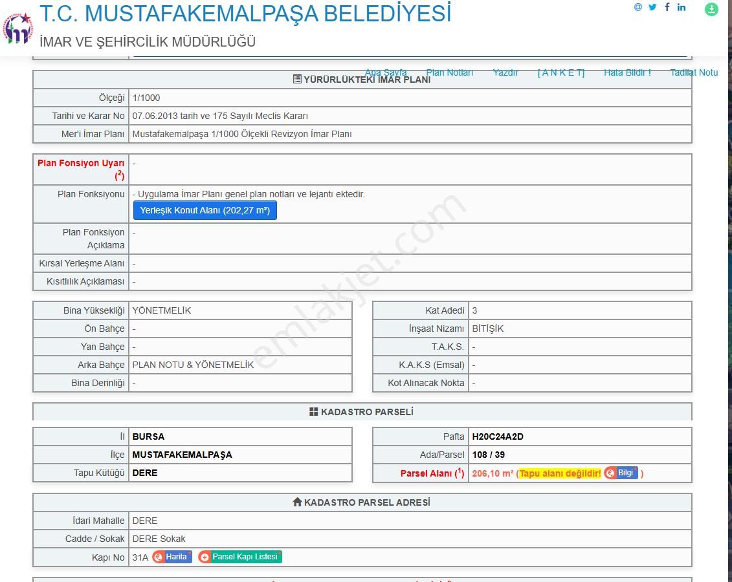
Task: Click the house icon beside KADASTRO PARSEL ADRESİ
Action: coord(297,502)
